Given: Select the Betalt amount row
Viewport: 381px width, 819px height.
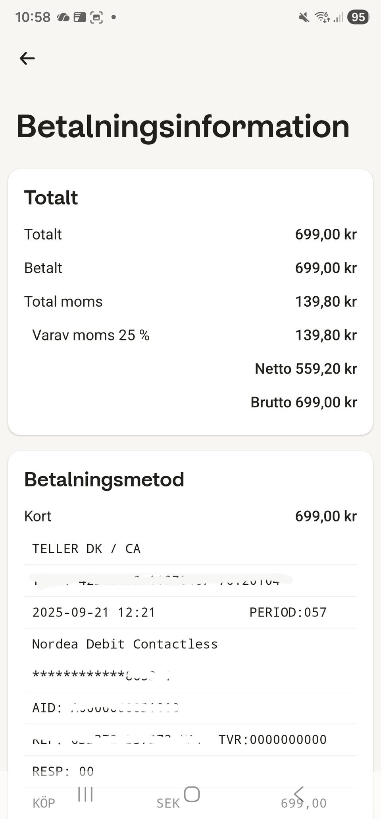Looking at the screenshot, I should (190, 268).
